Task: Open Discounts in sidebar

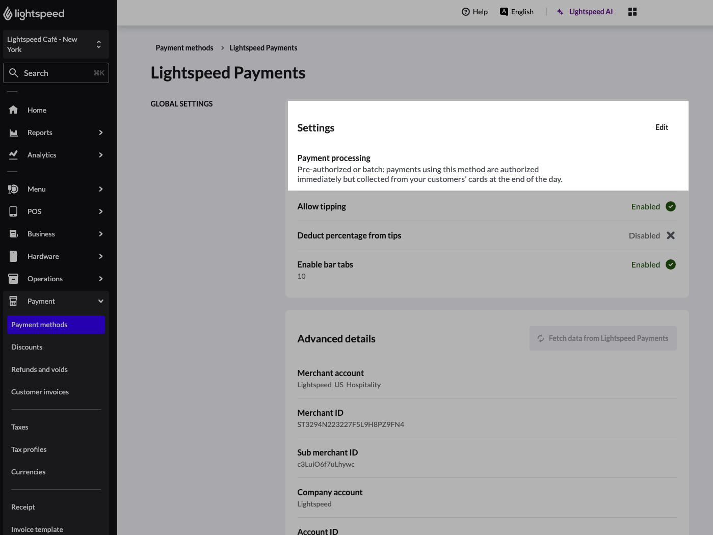Action: click(27, 347)
